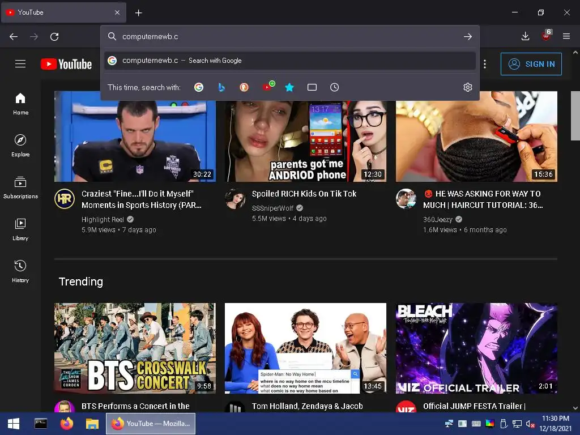
Task: Open History in YouTube sidebar
Action: click(x=20, y=271)
